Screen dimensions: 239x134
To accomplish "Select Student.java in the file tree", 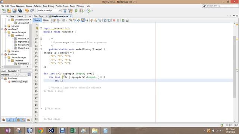I will pyautogui.click(x=24, y=48).
